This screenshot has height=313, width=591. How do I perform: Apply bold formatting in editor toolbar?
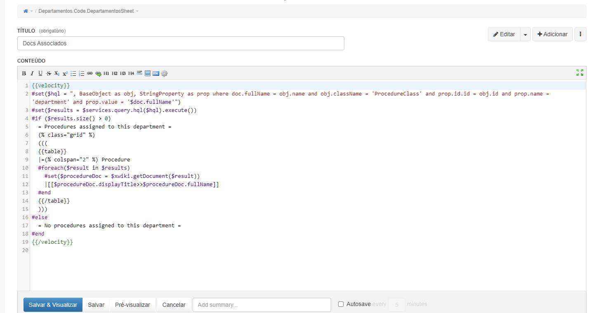[24, 73]
